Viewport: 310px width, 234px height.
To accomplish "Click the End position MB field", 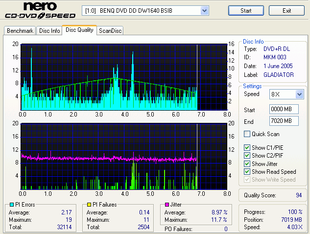I will click(284, 121).
